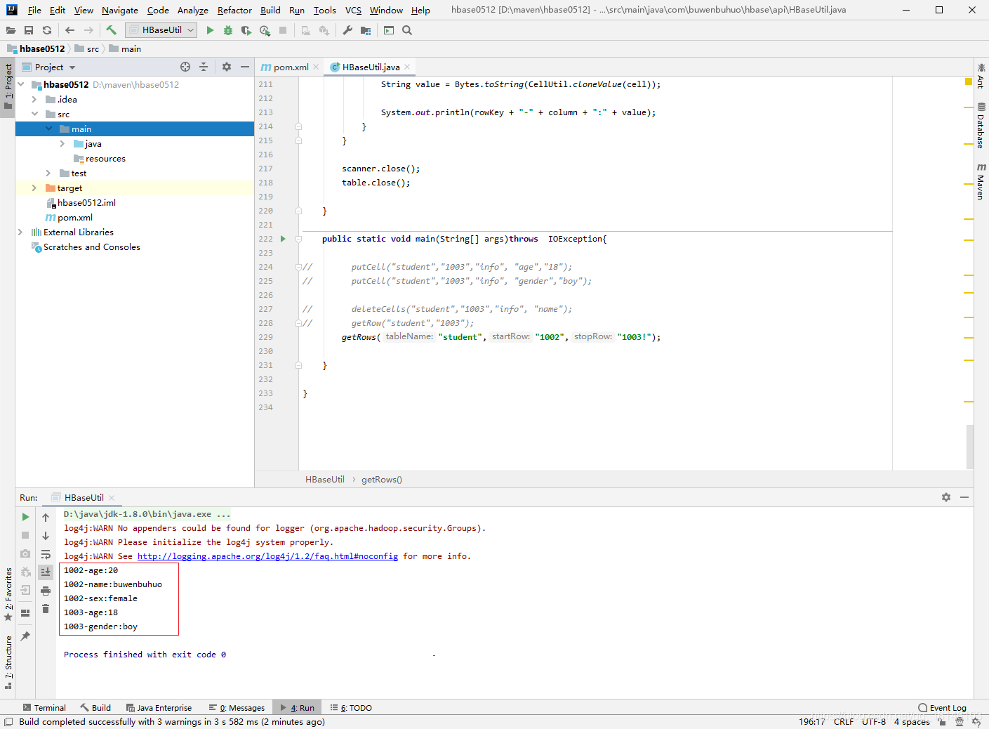This screenshot has width=989, height=729.
Task: Collapse the src folder
Action: (x=34, y=114)
